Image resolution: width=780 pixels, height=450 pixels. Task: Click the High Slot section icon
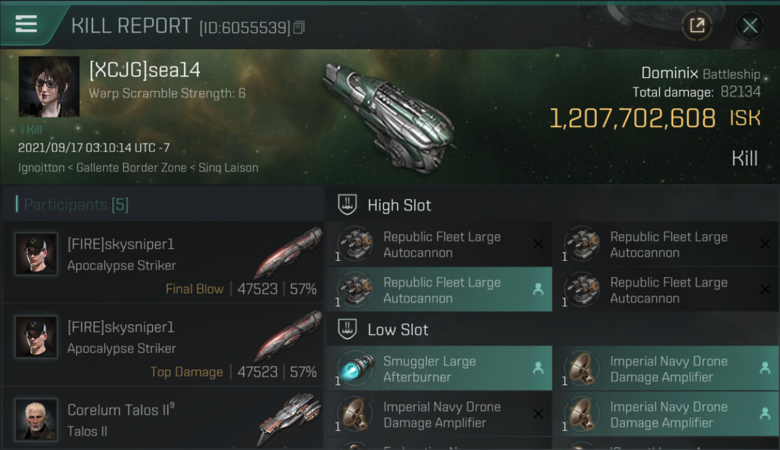(347, 205)
